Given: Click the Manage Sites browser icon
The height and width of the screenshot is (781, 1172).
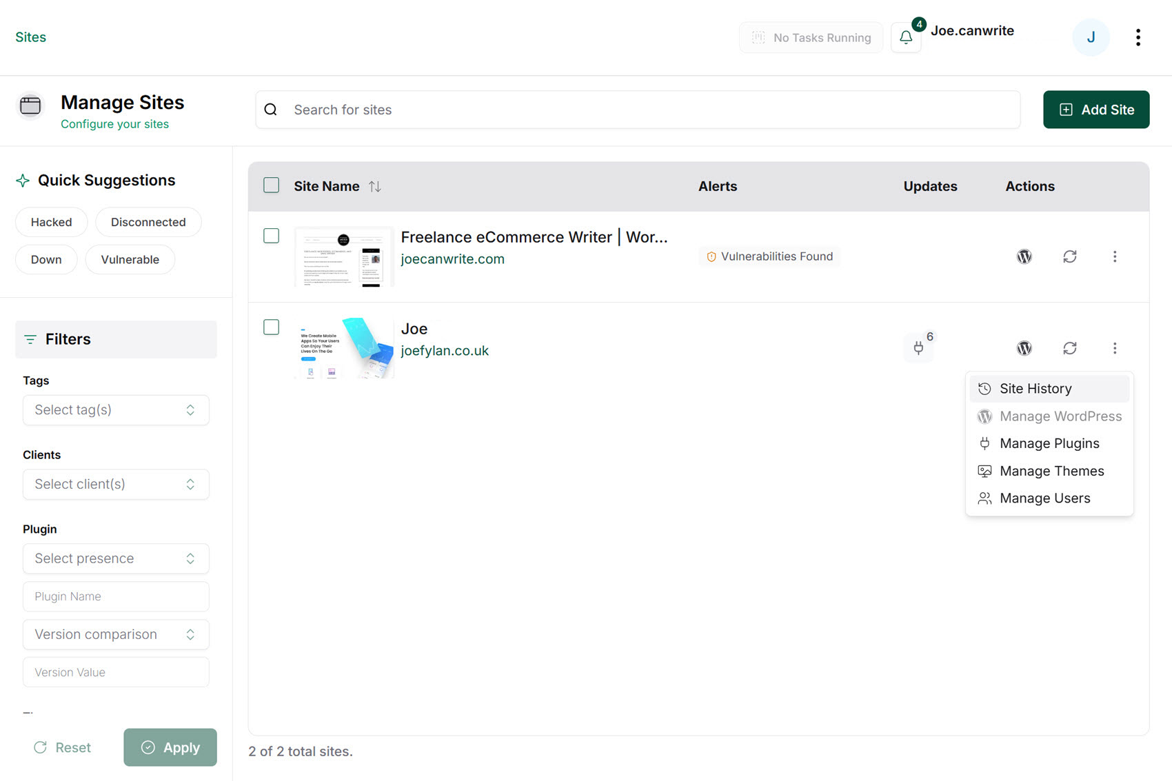Looking at the screenshot, I should point(30,107).
